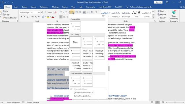Click the Sign in button
Viewport: 185px width, 104px height.
tap(158, 2)
